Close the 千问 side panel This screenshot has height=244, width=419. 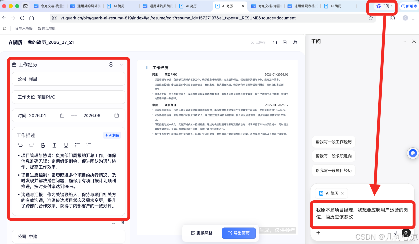(x=414, y=41)
